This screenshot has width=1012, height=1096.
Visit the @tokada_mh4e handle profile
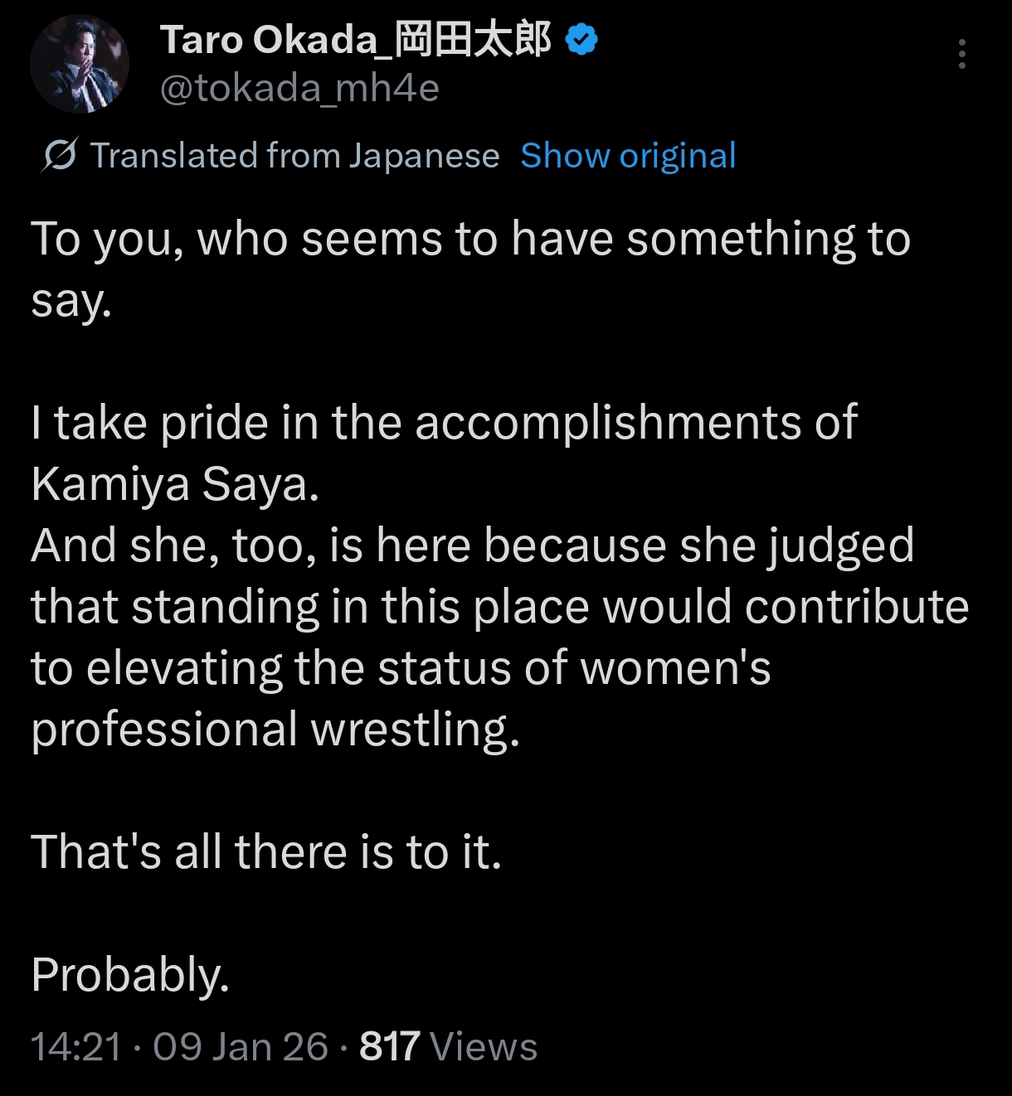pos(299,88)
